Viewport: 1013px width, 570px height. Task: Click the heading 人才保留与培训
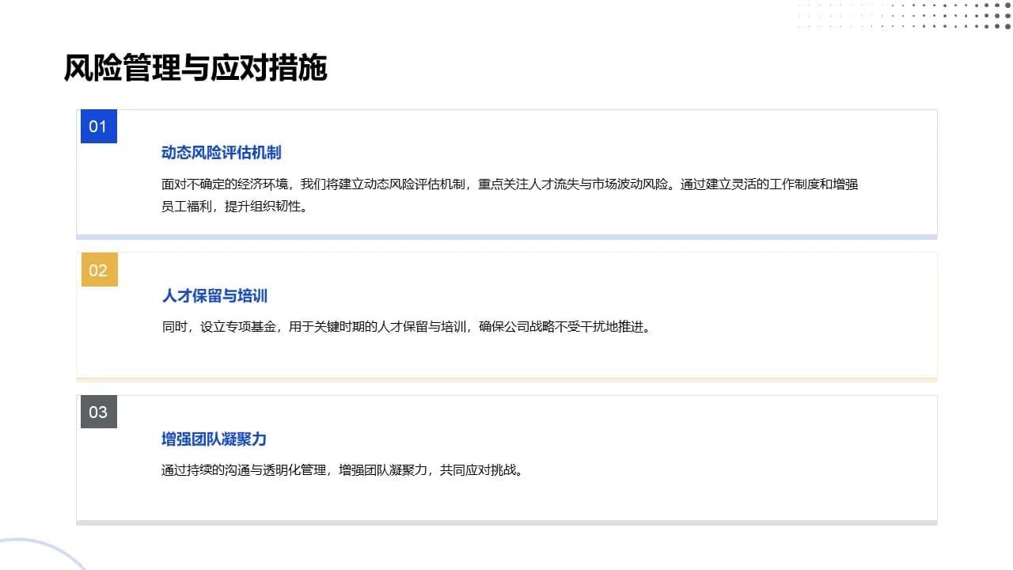tap(215, 296)
